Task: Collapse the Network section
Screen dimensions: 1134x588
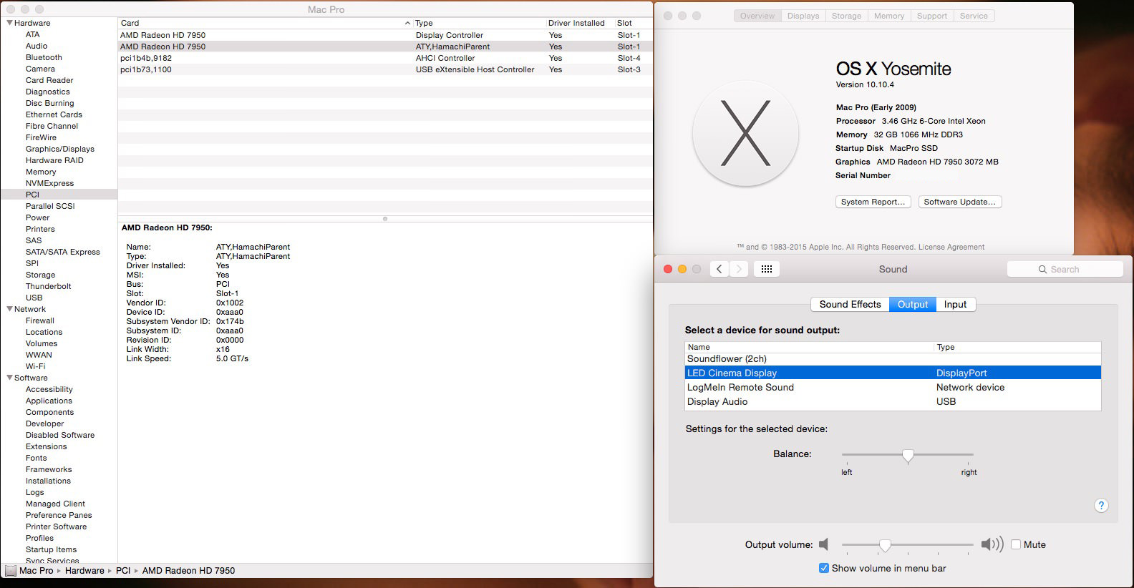Action: point(10,309)
